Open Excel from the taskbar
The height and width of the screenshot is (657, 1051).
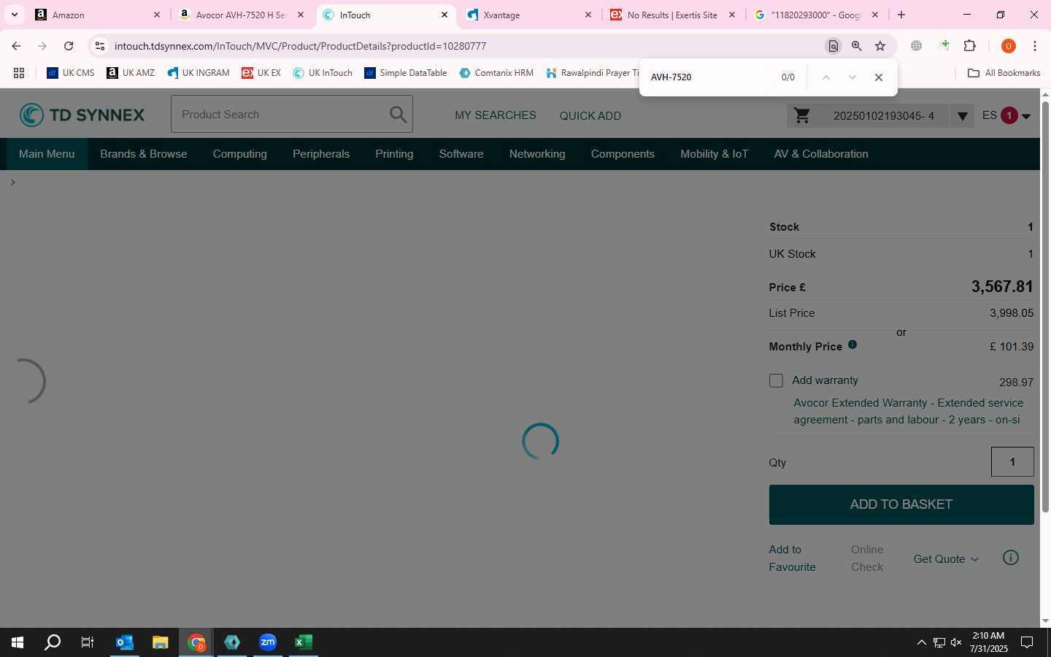[x=304, y=642]
